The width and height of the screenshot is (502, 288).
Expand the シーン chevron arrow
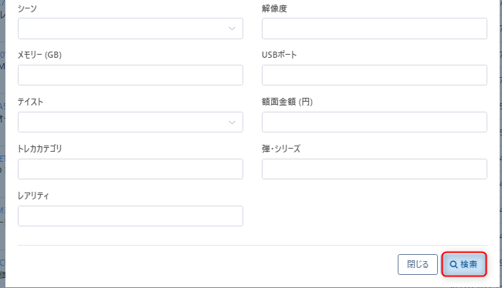[232, 28]
